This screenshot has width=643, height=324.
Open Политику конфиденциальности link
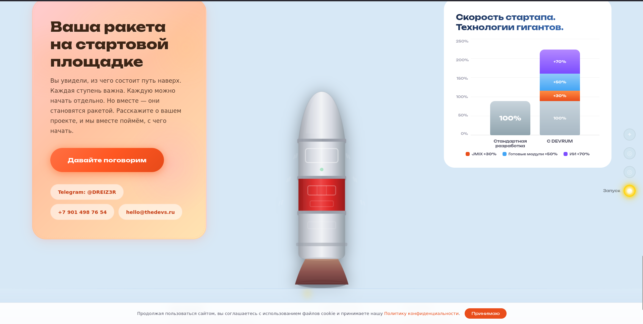(x=422, y=314)
